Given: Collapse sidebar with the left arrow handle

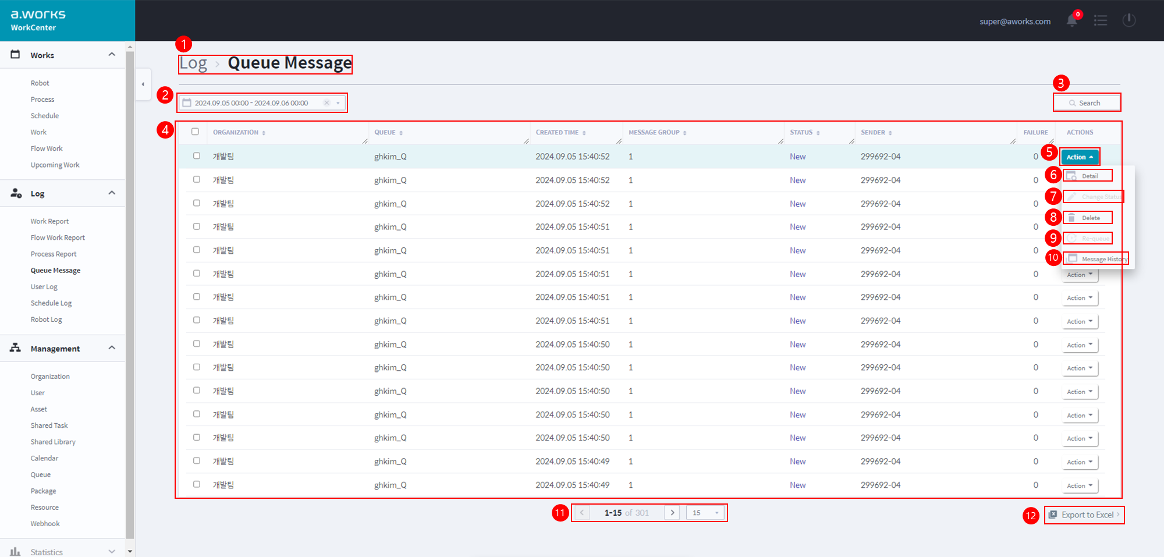Looking at the screenshot, I should pos(143,84).
